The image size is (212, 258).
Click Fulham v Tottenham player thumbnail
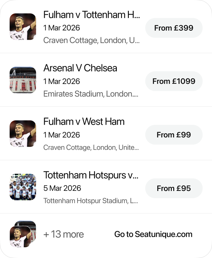[23, 26]
